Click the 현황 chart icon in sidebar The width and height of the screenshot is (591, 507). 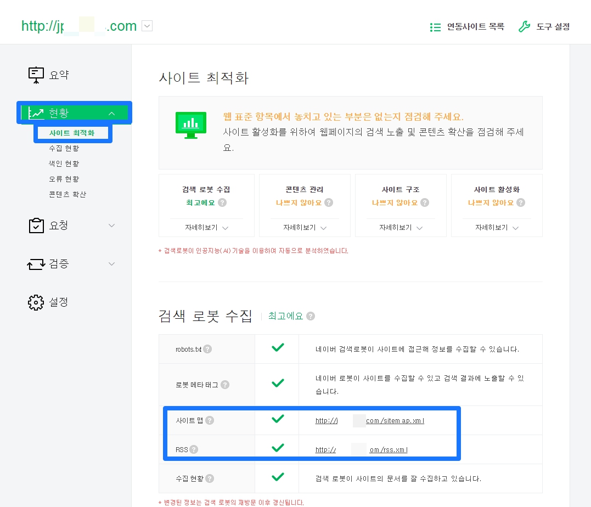36,112
